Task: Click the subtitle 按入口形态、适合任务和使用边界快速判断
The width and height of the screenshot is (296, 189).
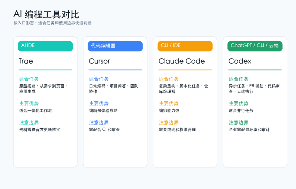Action: [x=53, y=23]
